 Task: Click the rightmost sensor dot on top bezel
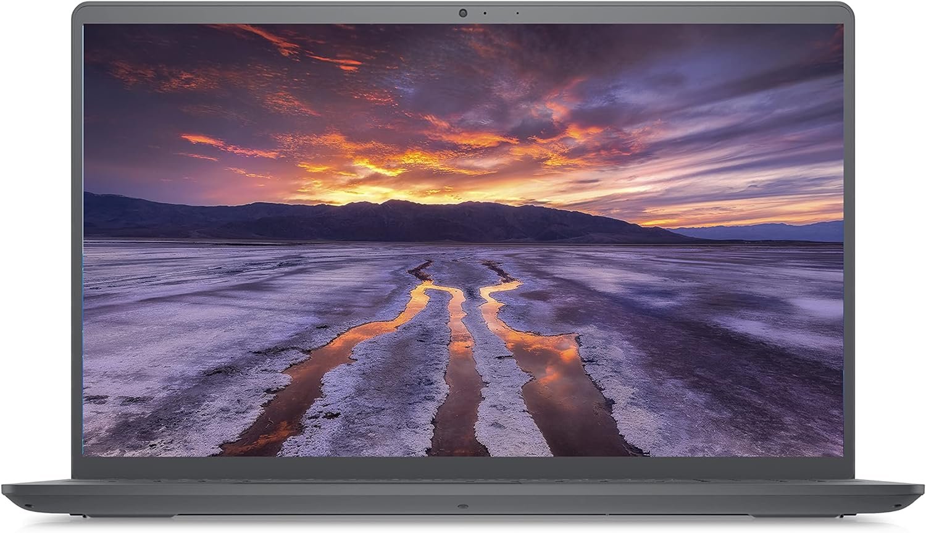tap(517, 12)
